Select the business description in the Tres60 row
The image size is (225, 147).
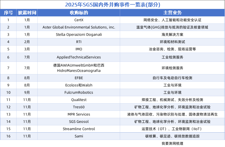tap(172, 107)
